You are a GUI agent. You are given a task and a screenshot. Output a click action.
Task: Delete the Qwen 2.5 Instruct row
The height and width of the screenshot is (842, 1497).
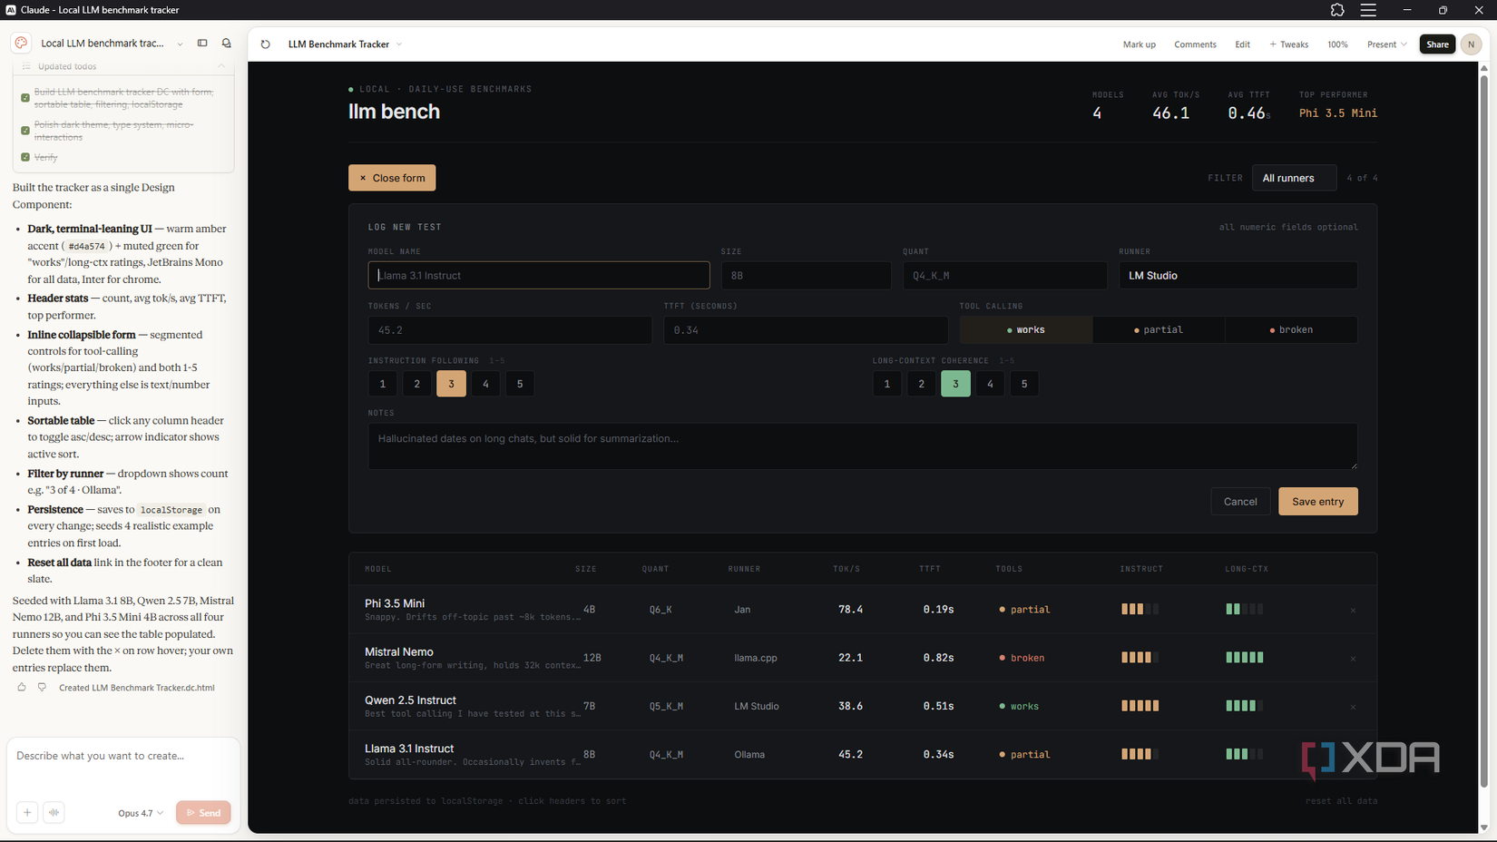tap(1353, 707)
